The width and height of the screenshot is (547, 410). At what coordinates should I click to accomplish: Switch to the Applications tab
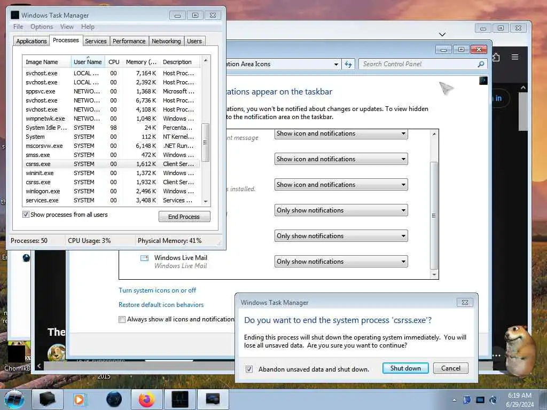31,41
